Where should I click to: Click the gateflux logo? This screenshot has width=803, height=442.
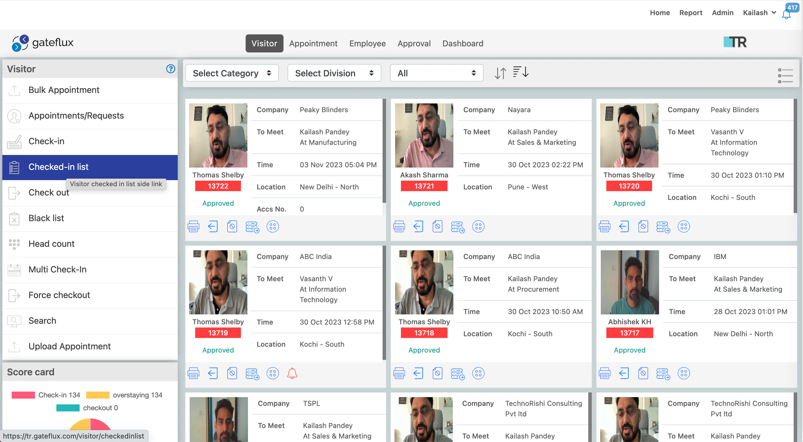pyautogui.click(x=43, y=43)
